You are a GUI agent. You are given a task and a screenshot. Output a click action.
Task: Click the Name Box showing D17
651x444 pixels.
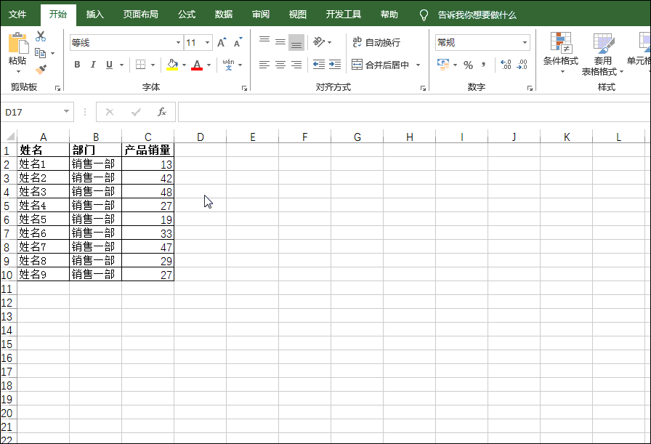[33, 112]
